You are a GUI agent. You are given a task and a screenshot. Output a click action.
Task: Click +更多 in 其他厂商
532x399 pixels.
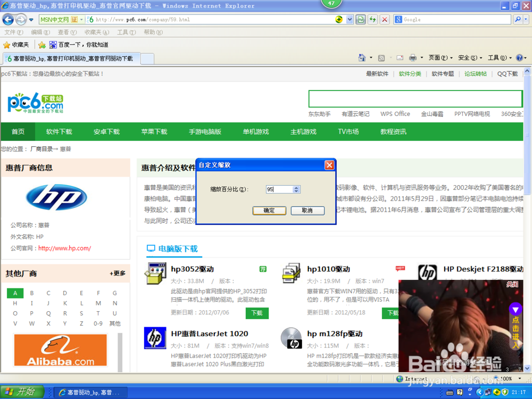(118, 273)
